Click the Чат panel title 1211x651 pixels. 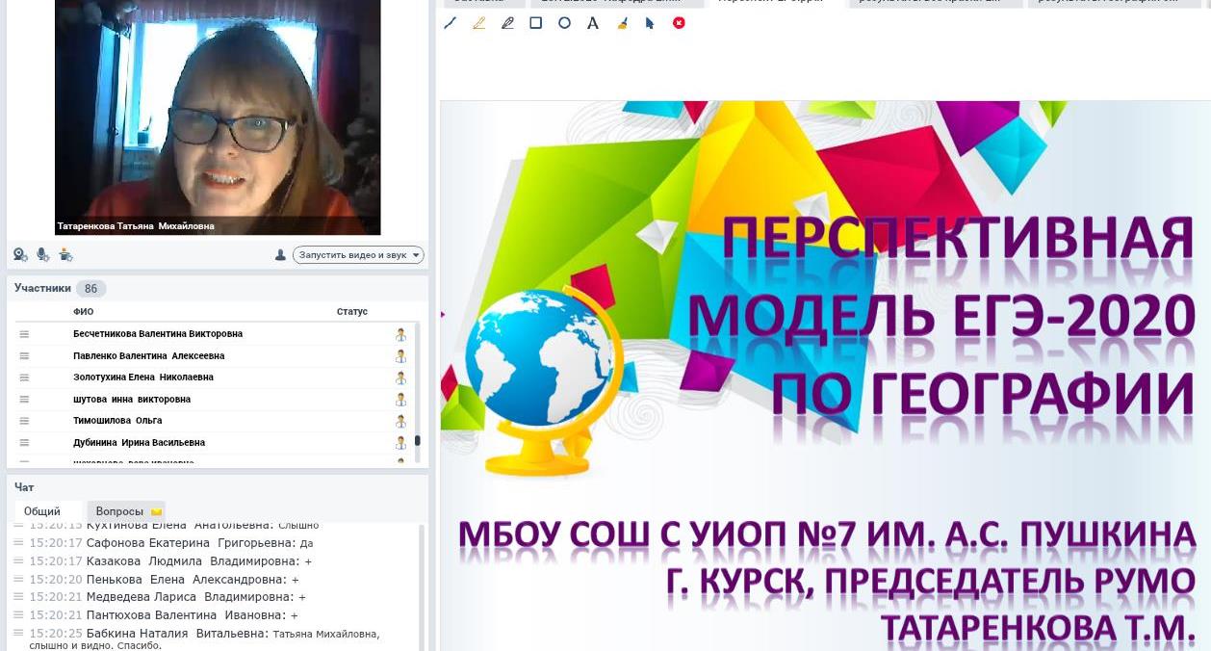click(24, 487)
